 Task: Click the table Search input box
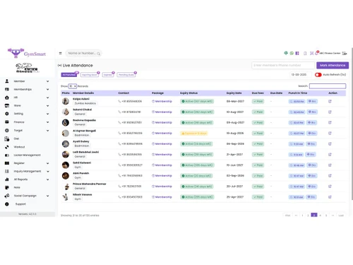(328, 86)
